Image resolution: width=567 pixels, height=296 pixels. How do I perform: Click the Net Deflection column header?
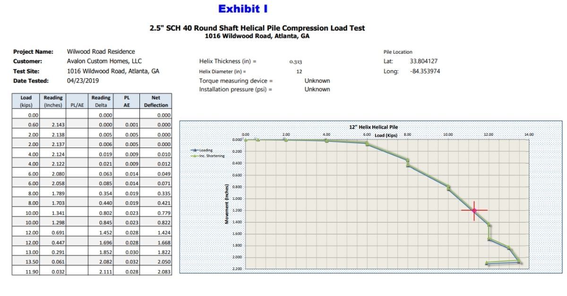[156, 101]
